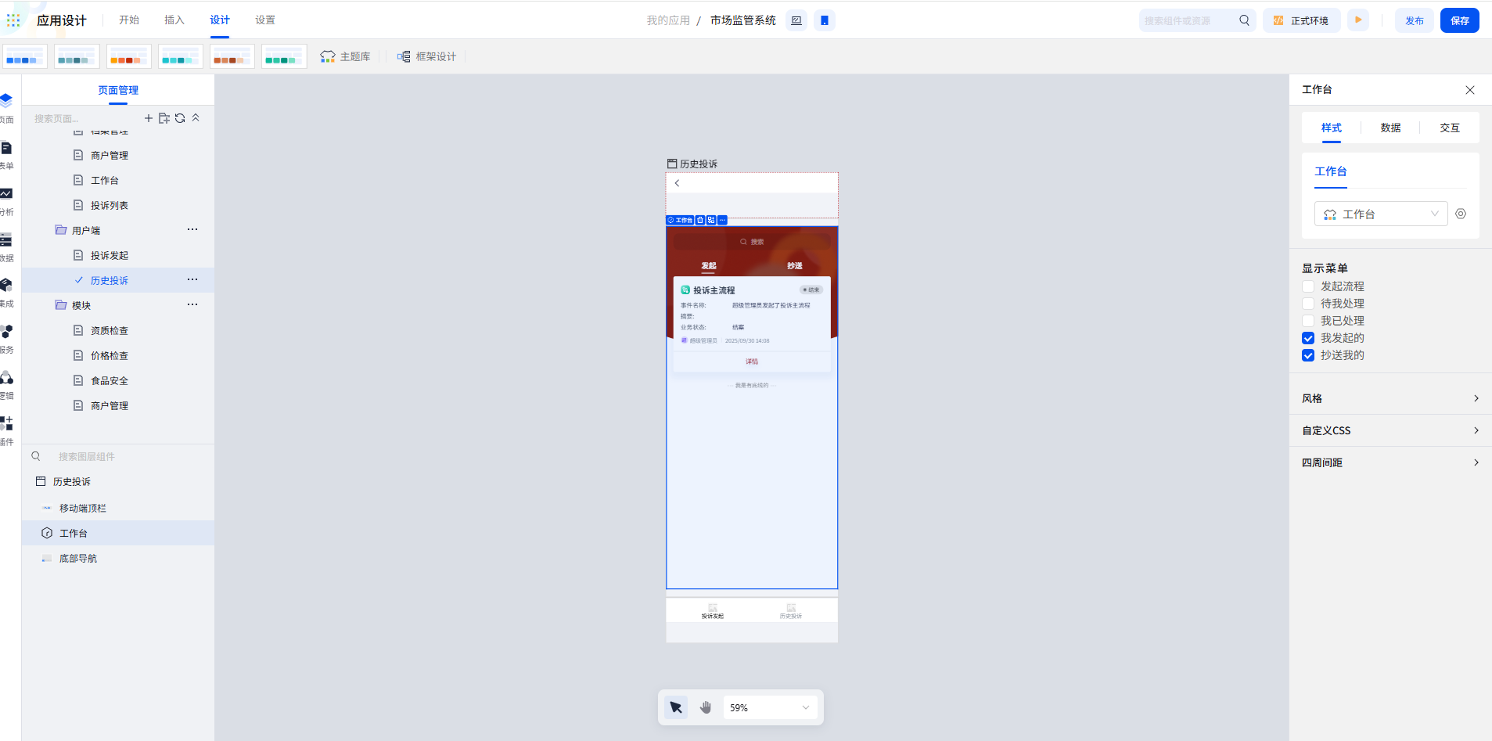
Task: Open more options for 用户端 folder
Action: pyautogui.click(x=192, y=230)
